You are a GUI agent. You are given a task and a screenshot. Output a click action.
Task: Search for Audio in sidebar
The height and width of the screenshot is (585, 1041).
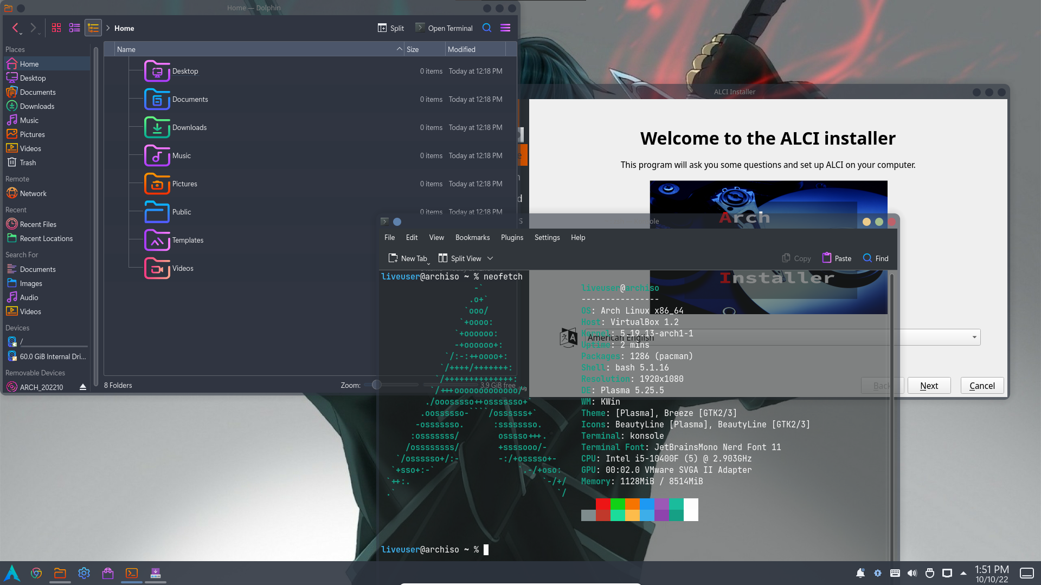[47, 297]
